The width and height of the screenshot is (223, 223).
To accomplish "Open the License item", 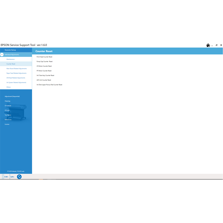I will point(7,124).
